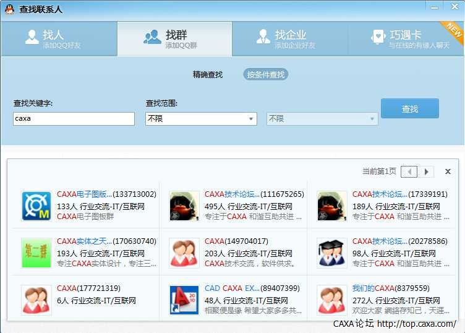Click the 巧遇卡 heart card icon
The image size is (465, 333).
click(378, 37)
